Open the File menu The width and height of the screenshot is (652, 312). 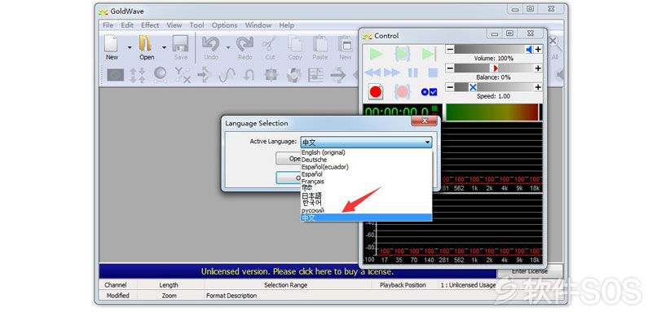click(x=108, y=25)
